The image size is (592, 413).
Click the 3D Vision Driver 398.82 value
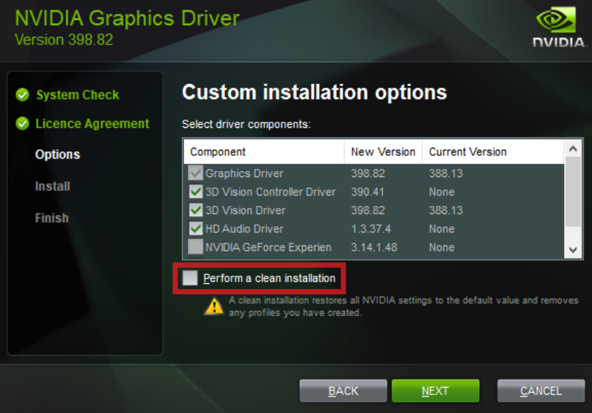(368, 211)
